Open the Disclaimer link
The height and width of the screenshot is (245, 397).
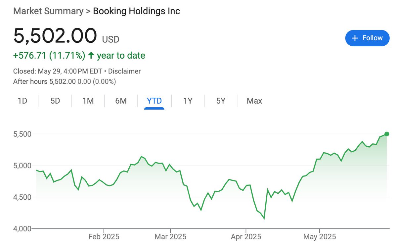(124, 71)
